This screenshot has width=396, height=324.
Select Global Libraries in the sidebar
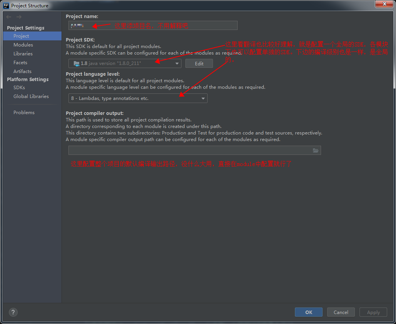coord(31,96)
